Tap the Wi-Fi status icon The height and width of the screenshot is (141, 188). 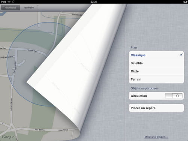9,2
